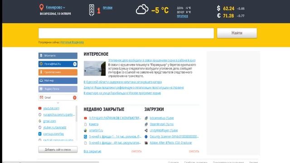Open the Почта@Mail.Ru tile
This screenshot has height=163, width=290.
(x=58, y=64)
